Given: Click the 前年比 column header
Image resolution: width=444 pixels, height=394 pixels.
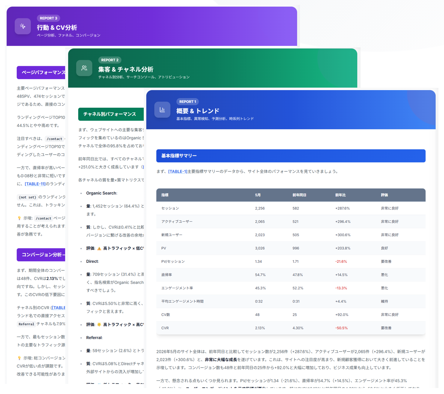Looking at the screenshot, I should click(x=340, y=195).
